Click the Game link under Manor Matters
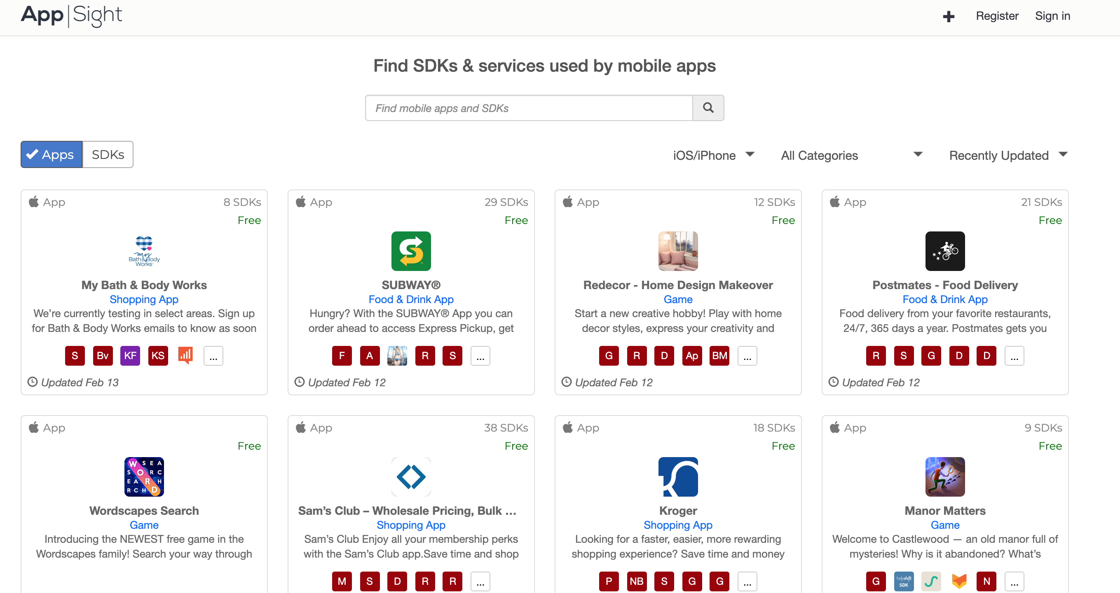 click(945, 525)
